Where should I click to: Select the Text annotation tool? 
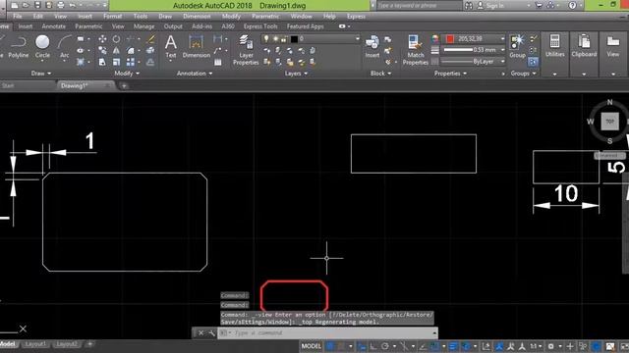click(171, 47)
